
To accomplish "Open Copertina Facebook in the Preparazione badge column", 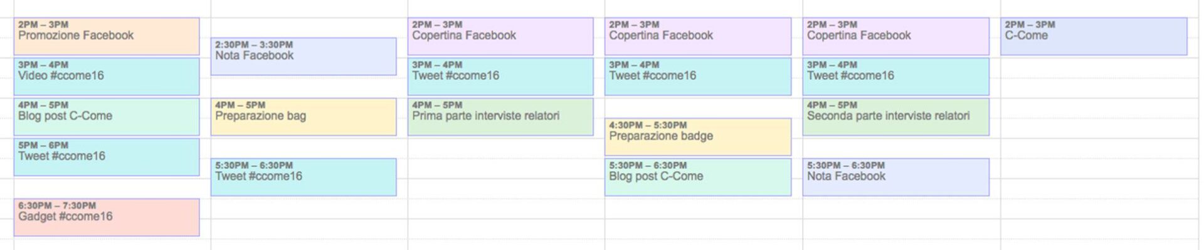I will click(697, 36).
